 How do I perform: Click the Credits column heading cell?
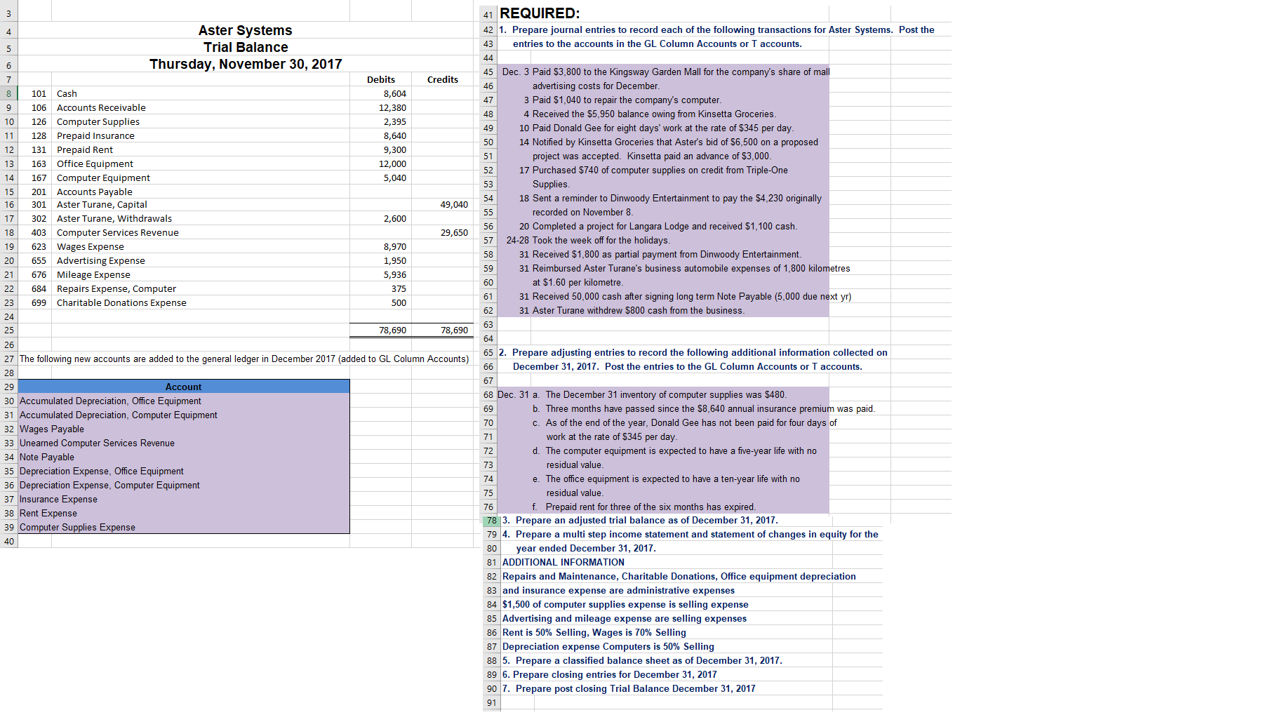click(x=442, y=79)
